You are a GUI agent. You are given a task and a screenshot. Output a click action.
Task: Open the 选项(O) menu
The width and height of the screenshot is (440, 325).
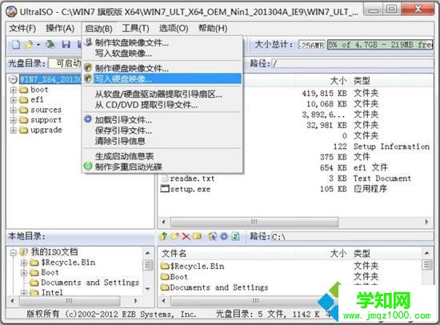pyautogui.click(x=174, y=28)
